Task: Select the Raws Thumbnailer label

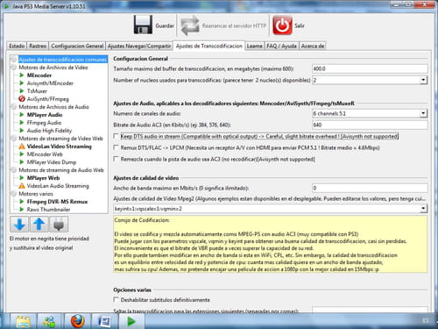Action: pos(48,210)
